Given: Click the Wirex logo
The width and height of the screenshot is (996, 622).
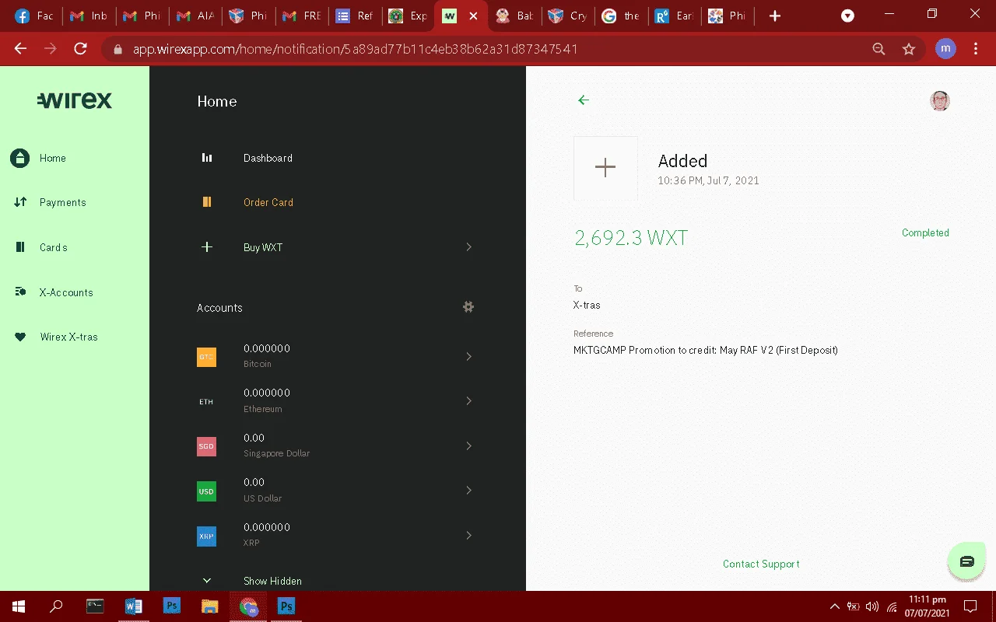Looking at the screenshot, I should pyautogui.click(x=75, y=100).
